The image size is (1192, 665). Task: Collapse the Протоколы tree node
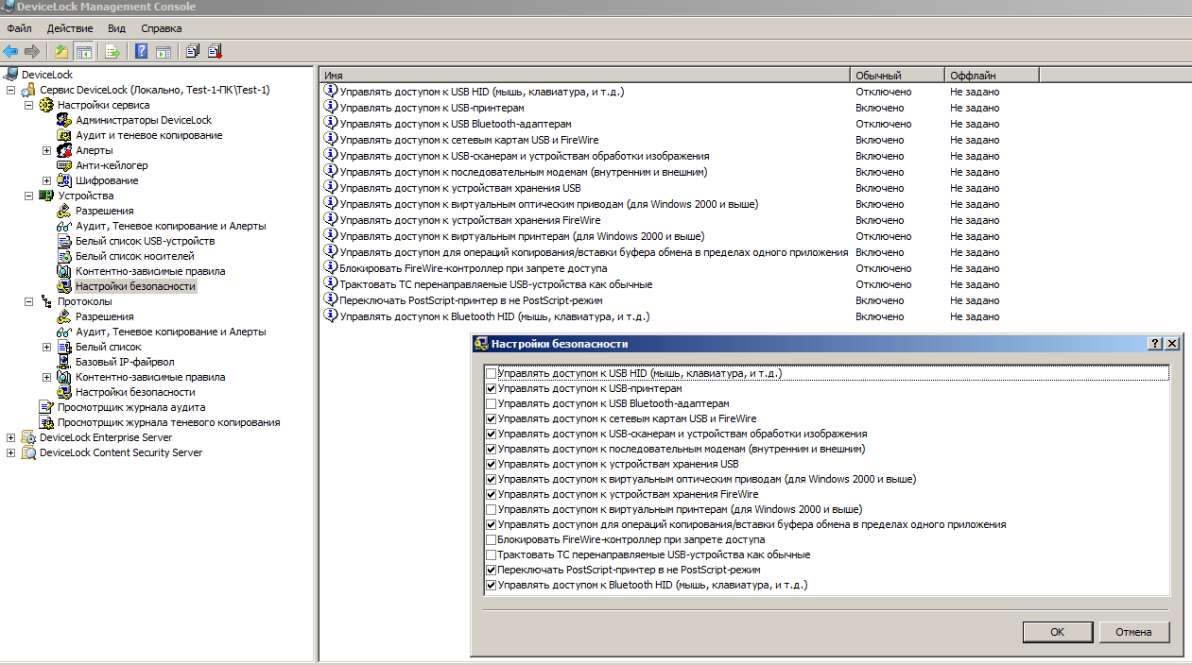[x=28, y=302]
